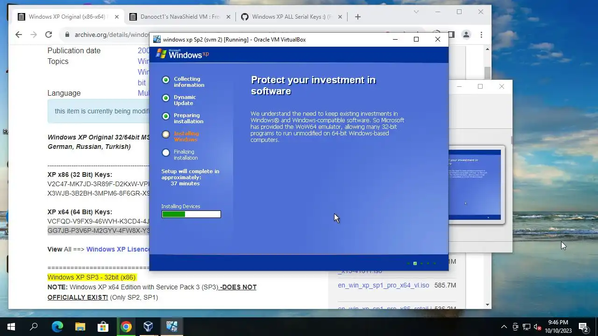Click the Windows XP Licence link
This screenshot has width=598, height=336.
[118, 249]
